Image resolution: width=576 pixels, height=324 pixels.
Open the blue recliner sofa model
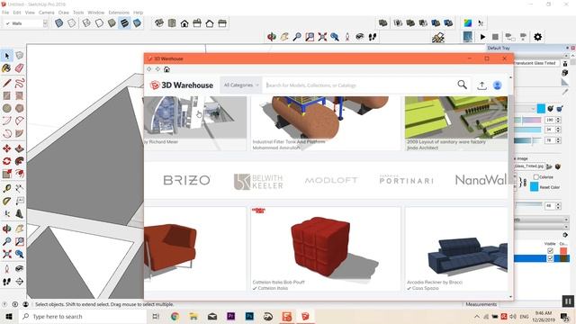point(456,248)
